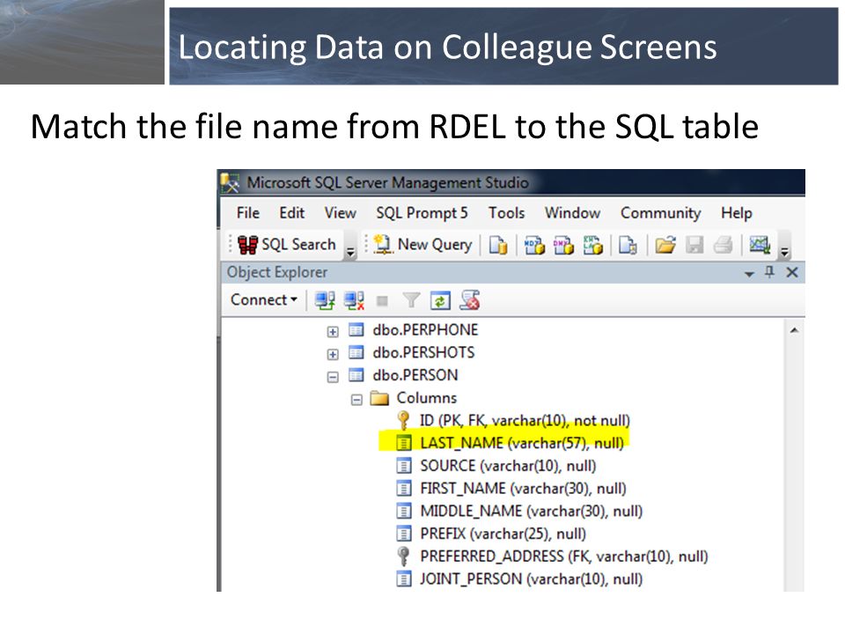Select the dbo.PERSON table
The width and height of the screenshot is (845, 634).
tap(415, 375)
